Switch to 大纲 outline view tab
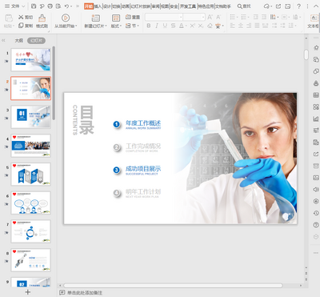This screenshot has width=320, height=297. coord(18,41)
